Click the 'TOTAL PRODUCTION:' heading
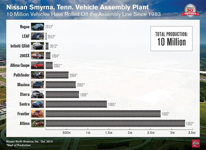Viewport: 206px width, 150px height. pos(171,34)
